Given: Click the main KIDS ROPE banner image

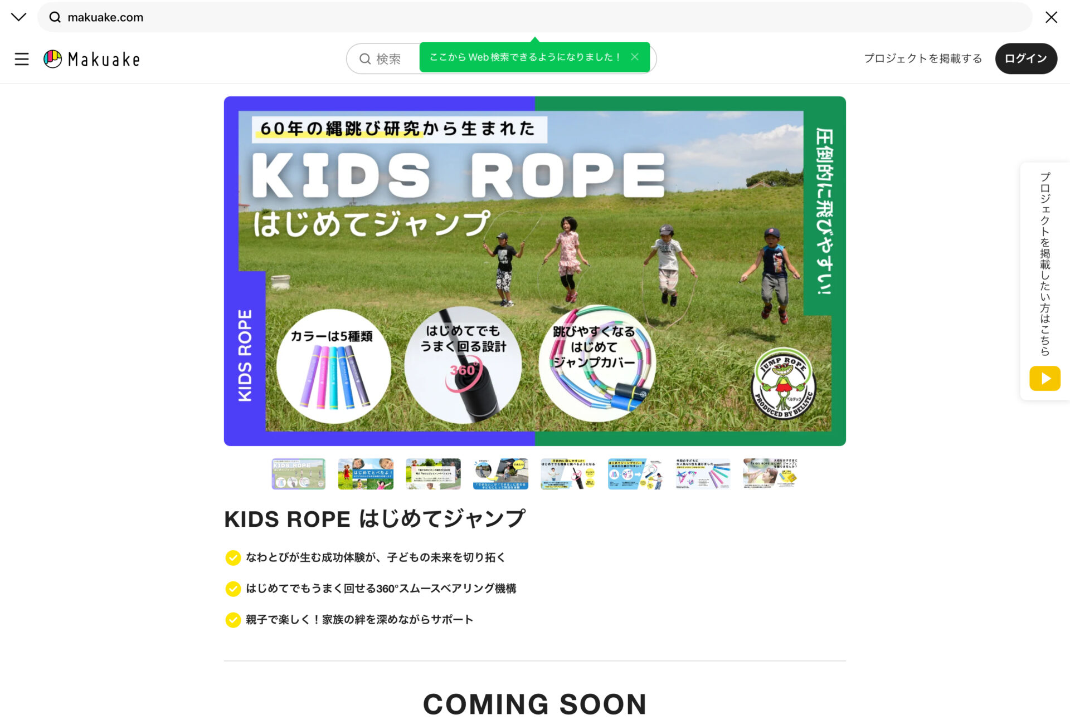Looking at the screenshot, I should 535,271.
